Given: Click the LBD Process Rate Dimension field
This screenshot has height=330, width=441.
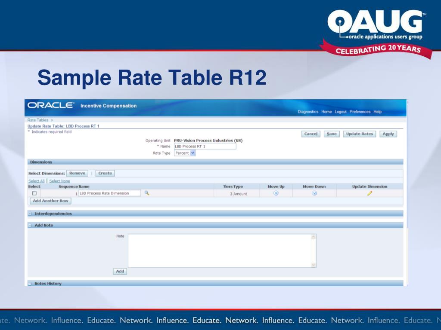Looking at the screenshot, I should click(110, 193).
